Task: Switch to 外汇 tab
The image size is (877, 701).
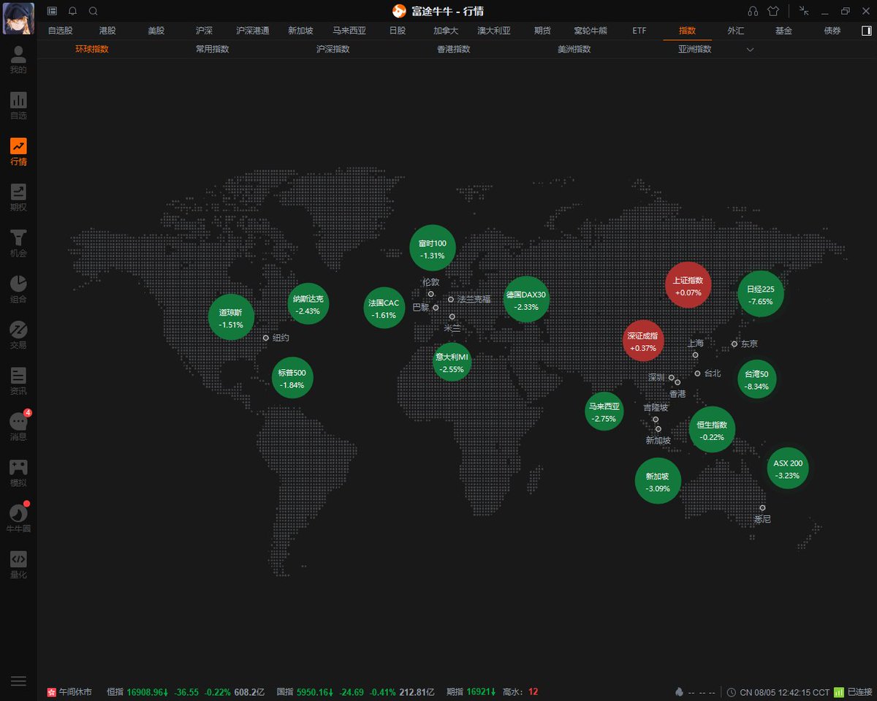Action: [x=735, y=31]
